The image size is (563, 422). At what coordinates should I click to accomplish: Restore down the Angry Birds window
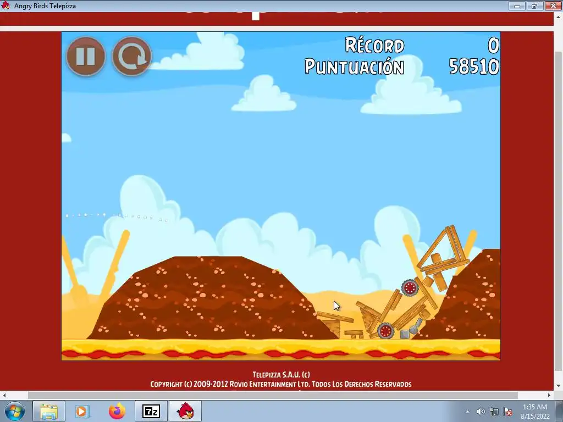pos(534,5)
